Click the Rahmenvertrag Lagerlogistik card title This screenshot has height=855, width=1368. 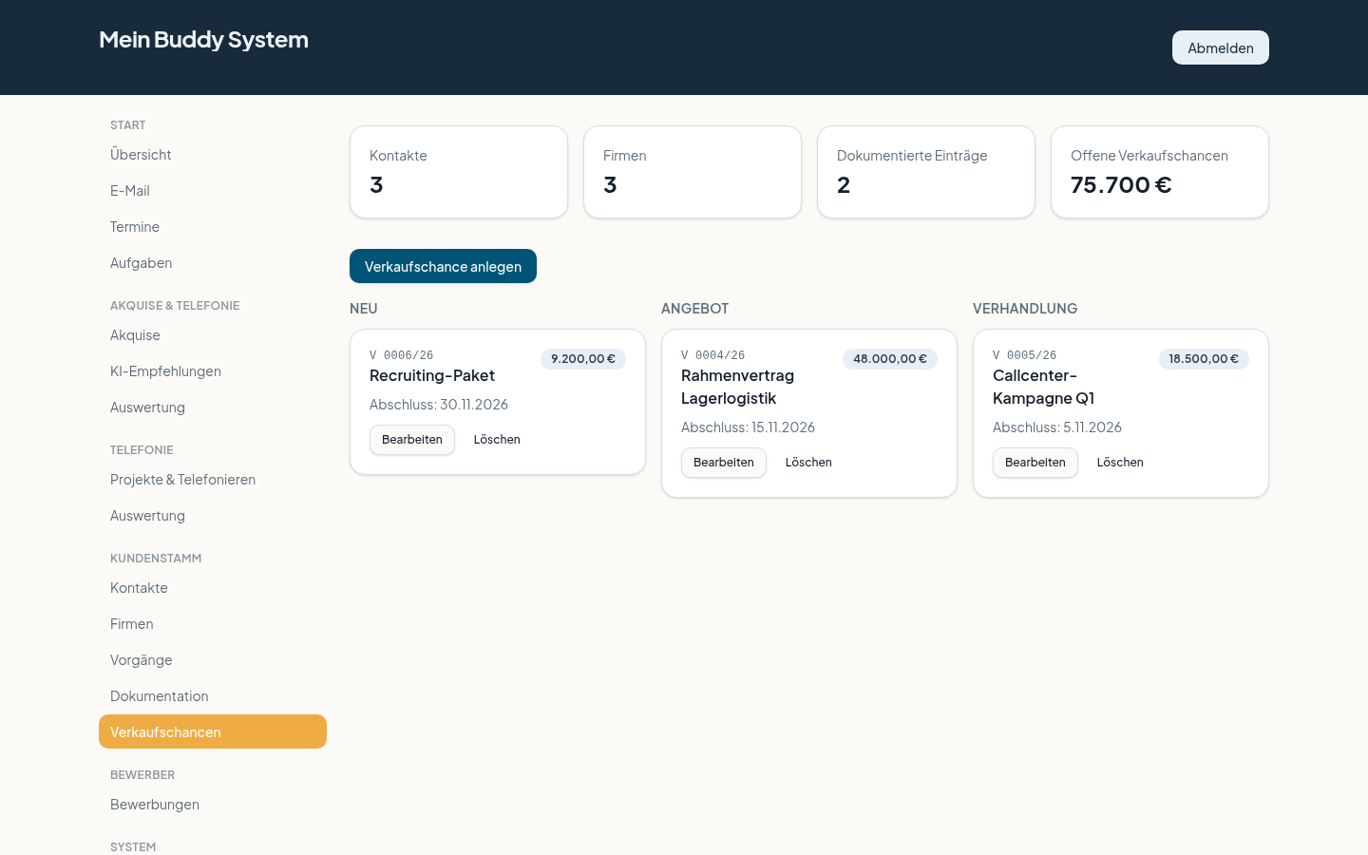[x=737, y=387]
